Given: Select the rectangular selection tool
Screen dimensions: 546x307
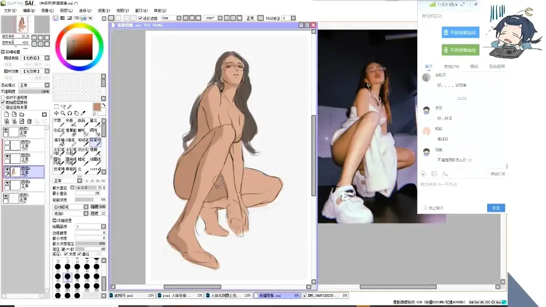Looking at the screenshot, I should tap(56, 107).
